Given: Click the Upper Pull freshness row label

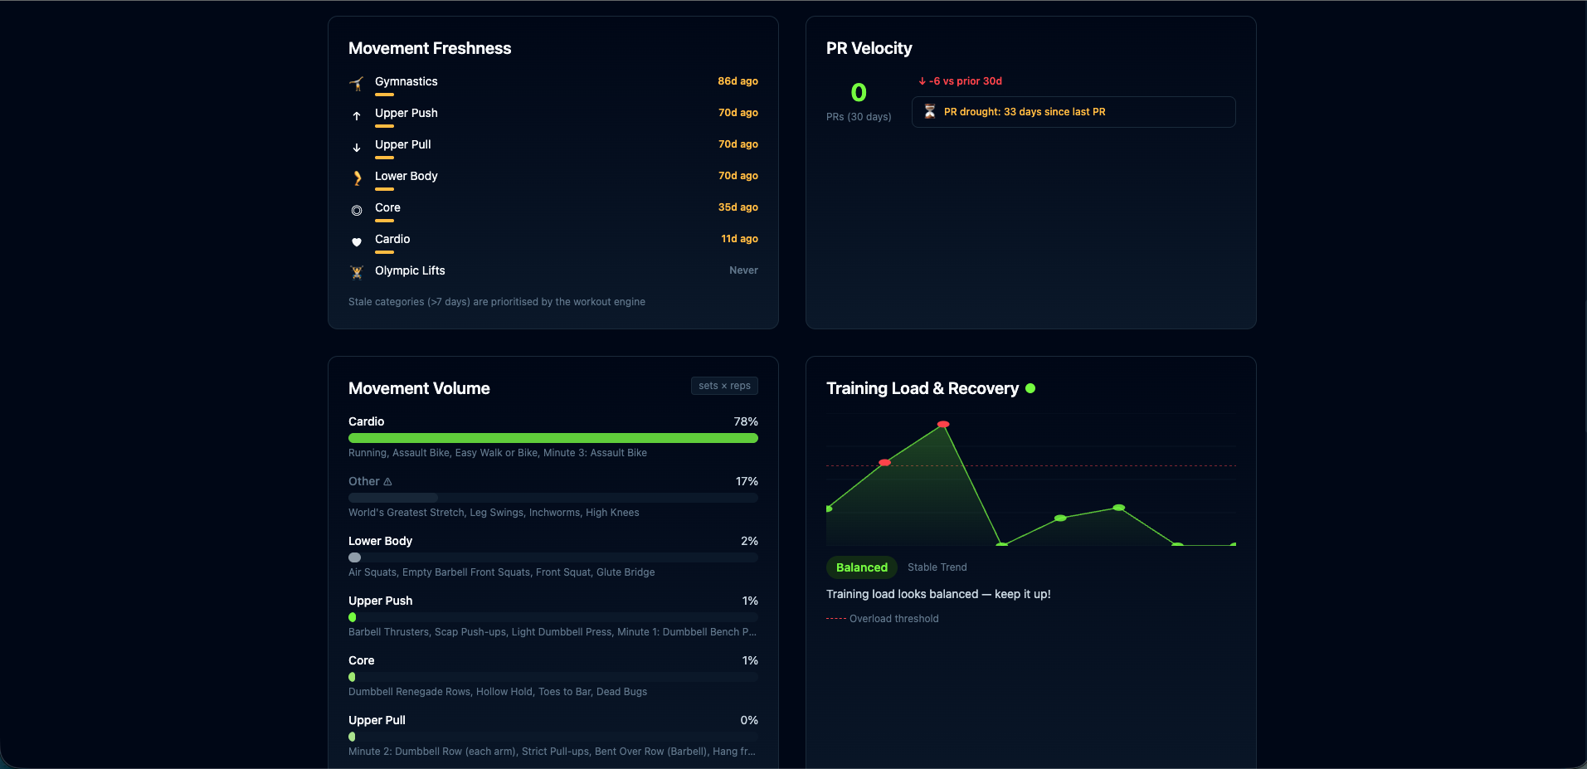Looking at the screenshot, I should 402,144.
